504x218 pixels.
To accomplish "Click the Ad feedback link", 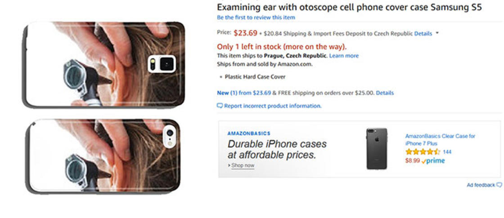I will [x=481, y=185].
